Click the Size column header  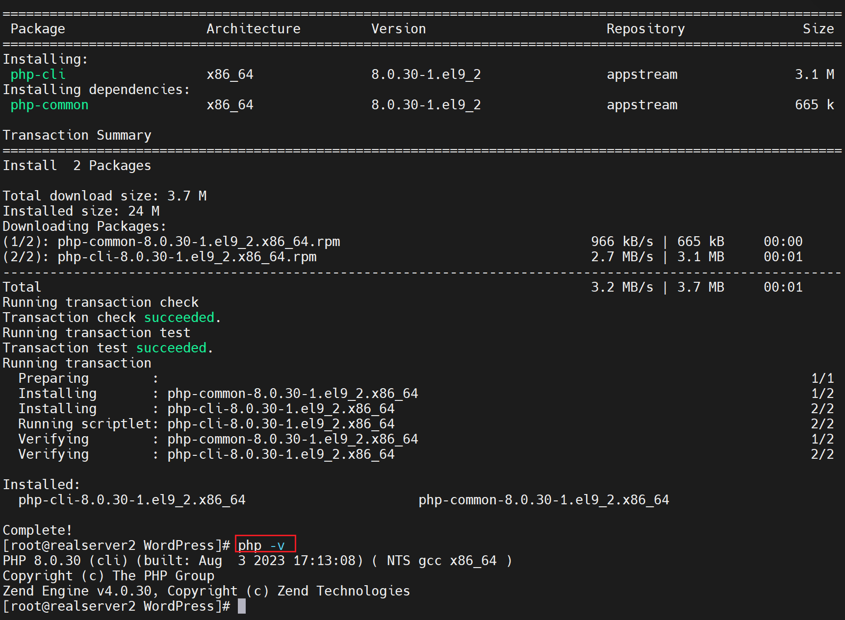click(x=818, y=29)
